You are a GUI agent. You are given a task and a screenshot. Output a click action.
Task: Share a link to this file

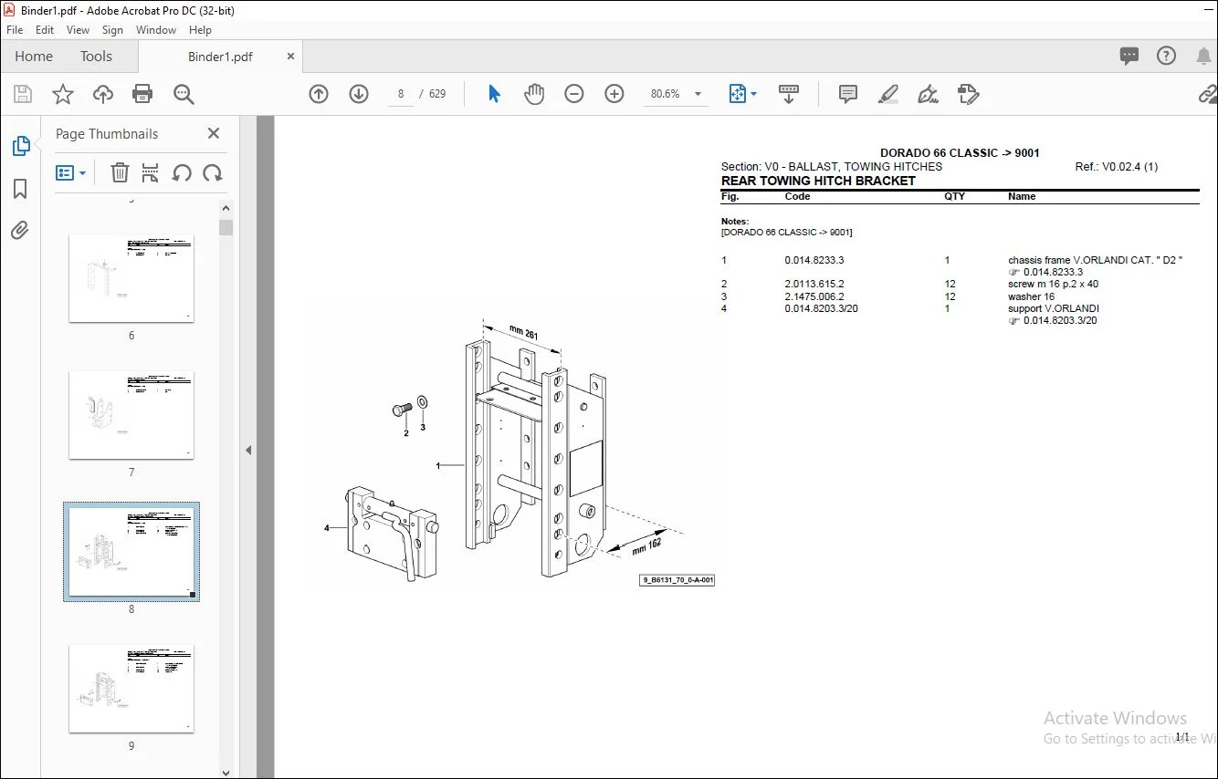tap(1207, 94)
